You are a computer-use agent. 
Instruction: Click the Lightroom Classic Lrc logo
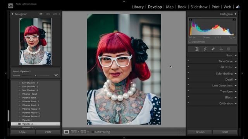(10, 6)
